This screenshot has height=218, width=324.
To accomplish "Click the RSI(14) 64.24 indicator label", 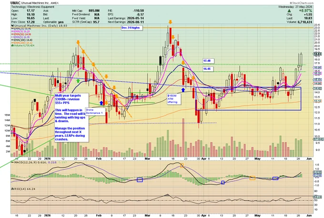I will click(x=23, y=189).
